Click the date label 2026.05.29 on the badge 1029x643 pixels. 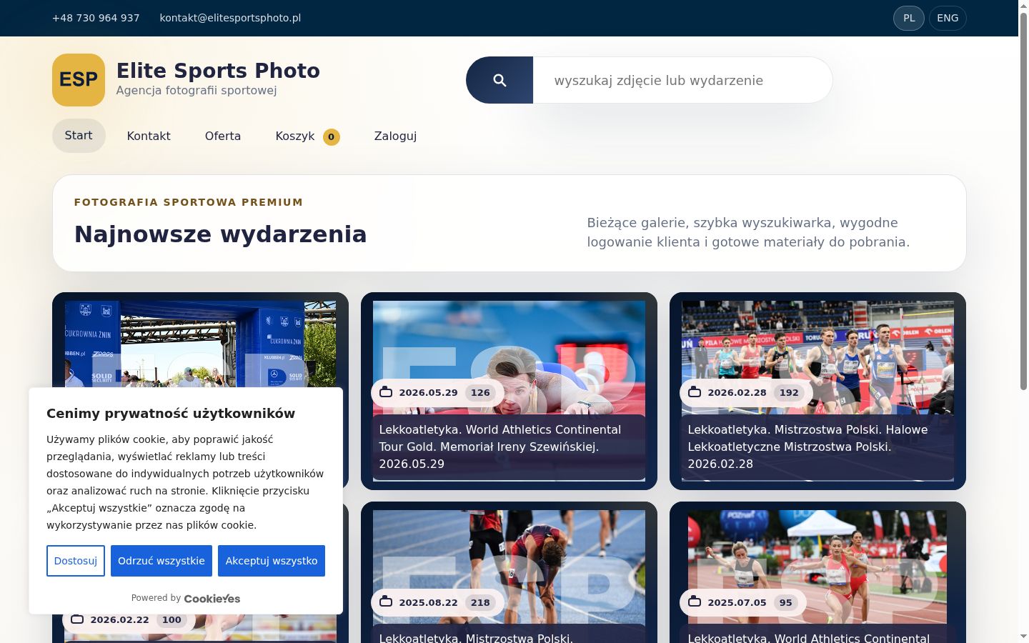(428, 392)
